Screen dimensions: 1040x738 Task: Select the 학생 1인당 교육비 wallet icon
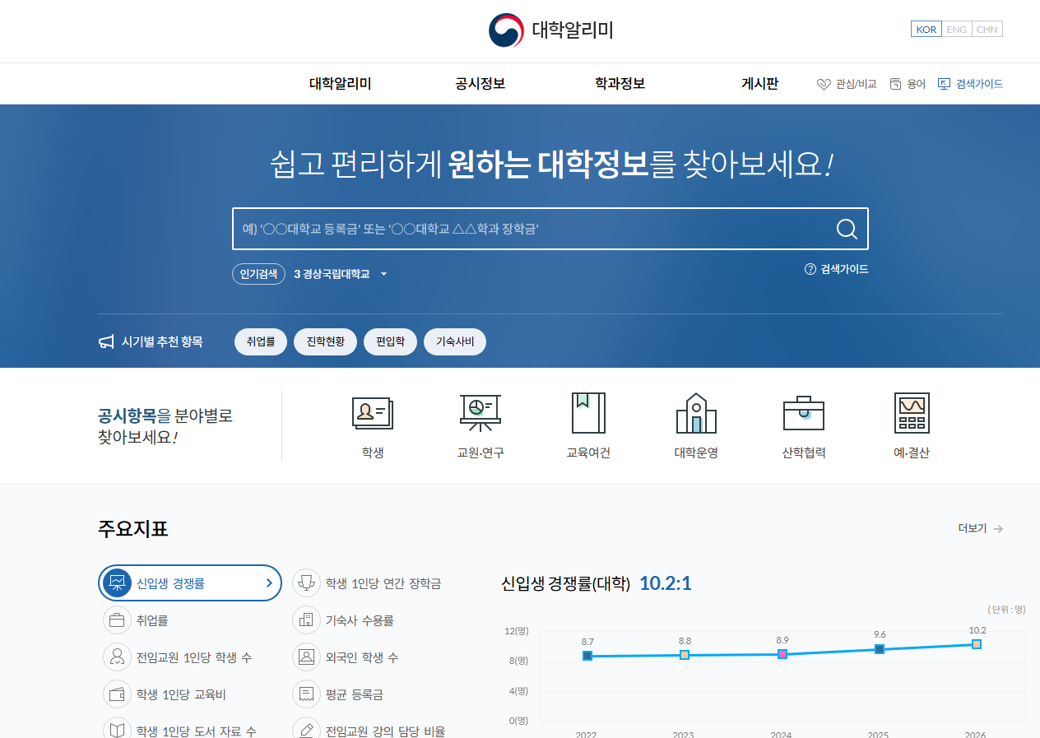[x=117, y=694]
